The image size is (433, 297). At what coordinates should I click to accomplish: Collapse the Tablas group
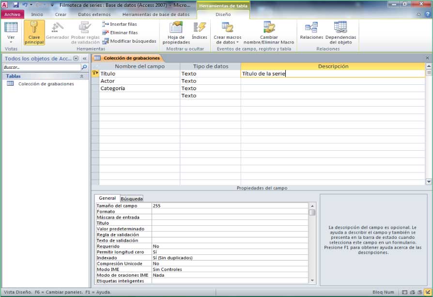click(81, 76)
